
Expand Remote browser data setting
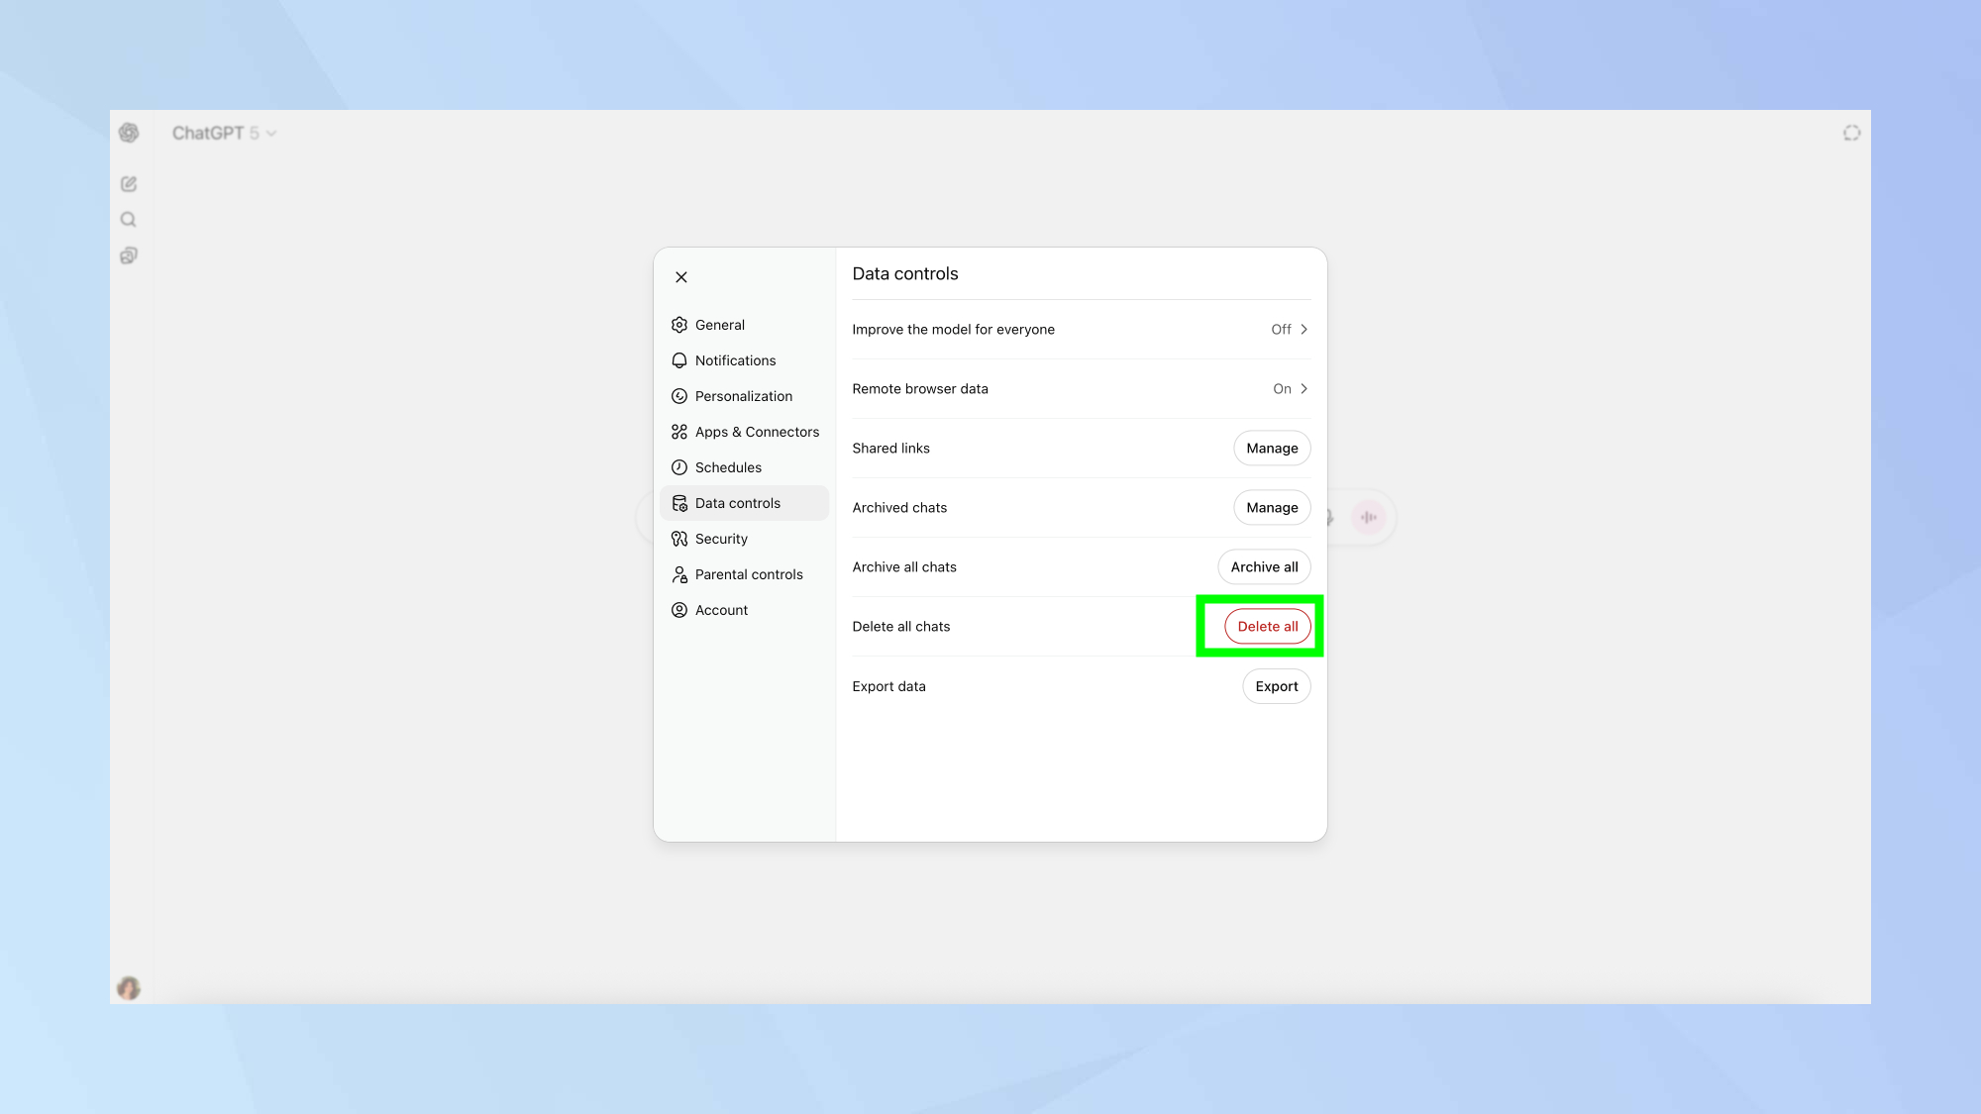coord(1290,389)
